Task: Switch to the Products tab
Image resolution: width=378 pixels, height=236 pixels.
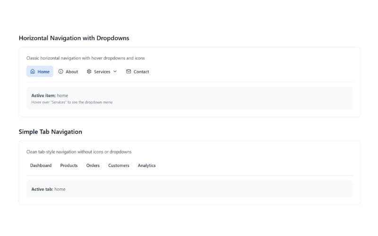Action: point(69,166)
